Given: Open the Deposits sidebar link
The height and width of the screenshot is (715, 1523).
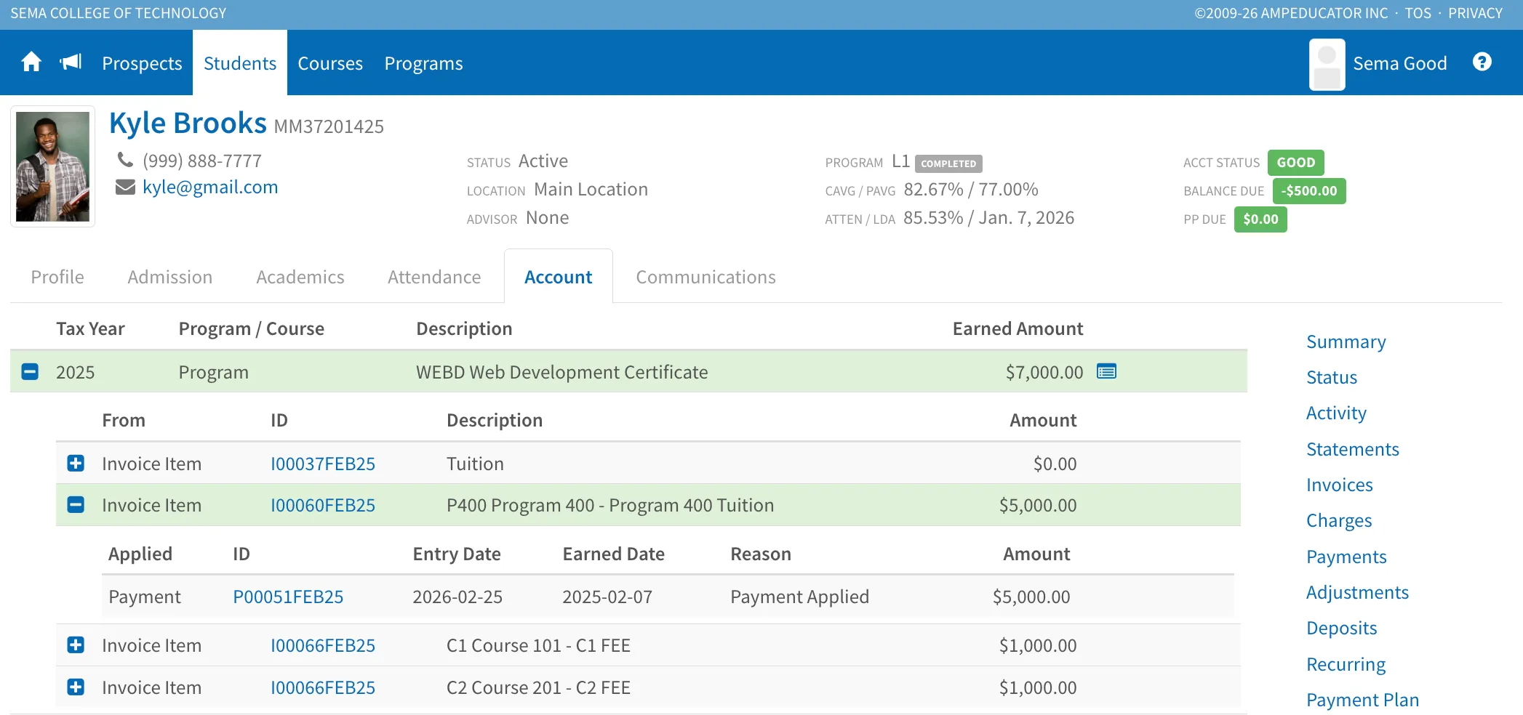Looking at the screenshot, I should point(1342,628).
